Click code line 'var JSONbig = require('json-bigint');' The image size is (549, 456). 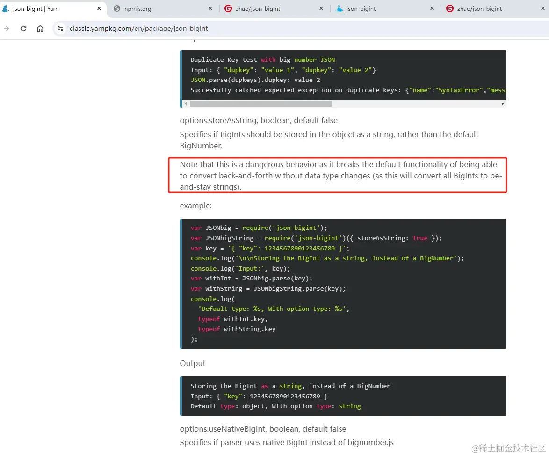pos(259,228)
